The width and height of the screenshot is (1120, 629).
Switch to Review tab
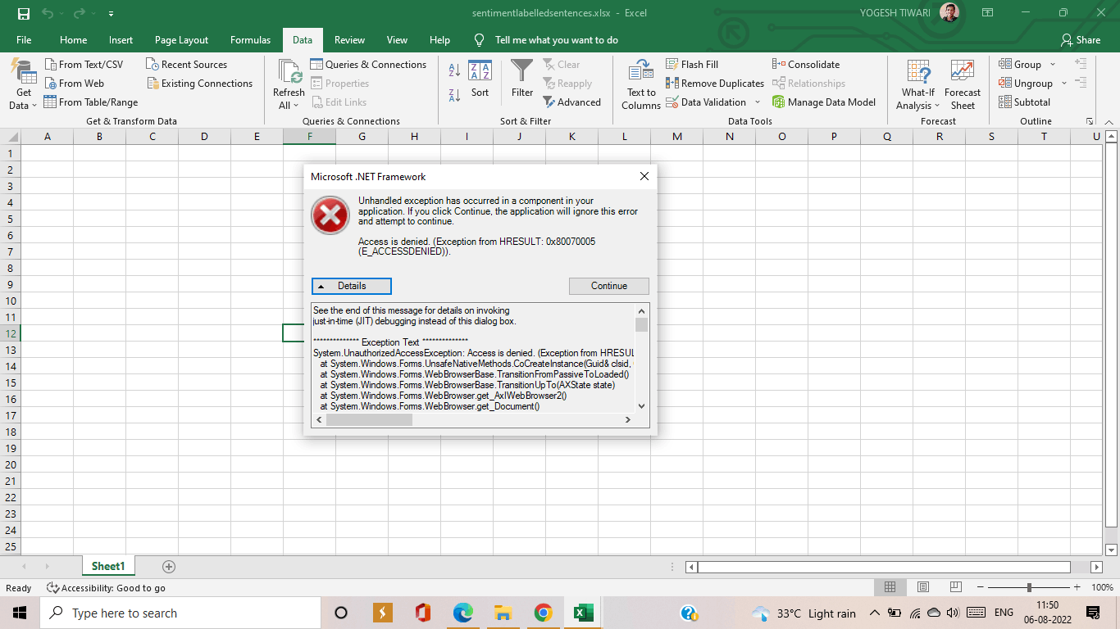tap(349, 39)
